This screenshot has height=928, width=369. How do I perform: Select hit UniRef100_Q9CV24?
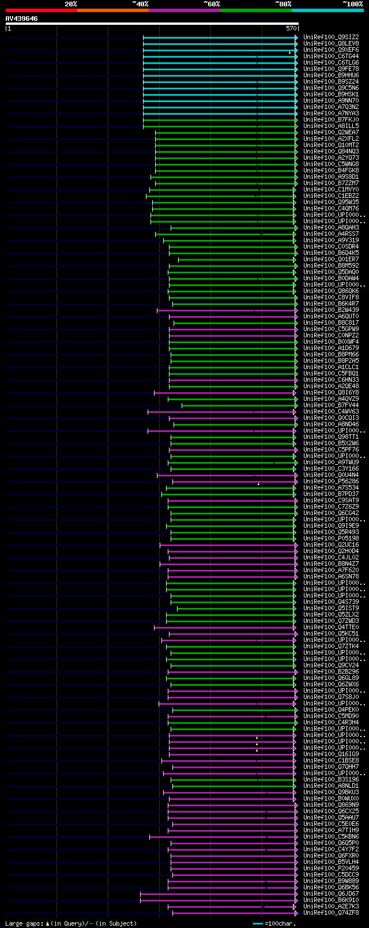331,666
